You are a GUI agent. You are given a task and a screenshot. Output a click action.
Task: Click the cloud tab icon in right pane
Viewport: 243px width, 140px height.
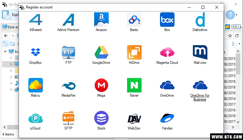coord(227,26)
